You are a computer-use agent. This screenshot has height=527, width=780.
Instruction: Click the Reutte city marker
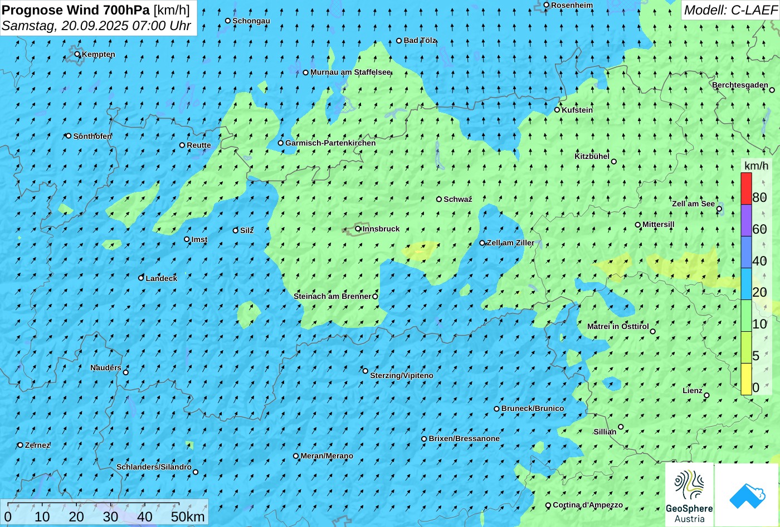point(182,145)
